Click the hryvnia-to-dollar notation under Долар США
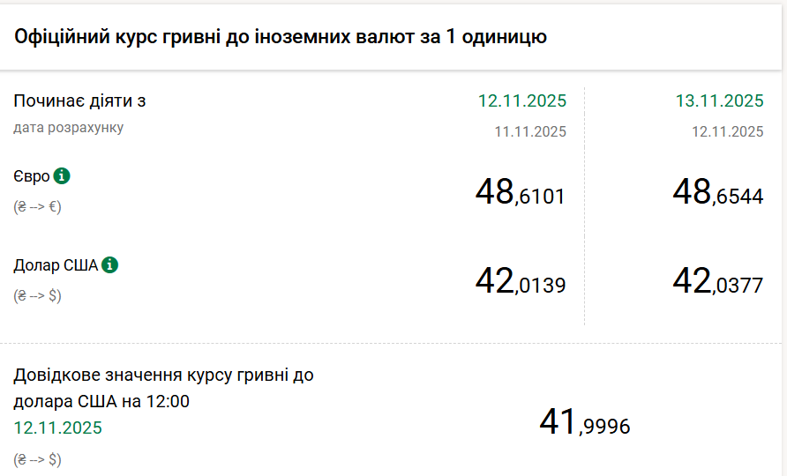This screenshot has height=476, width=787. pos(37,296)
